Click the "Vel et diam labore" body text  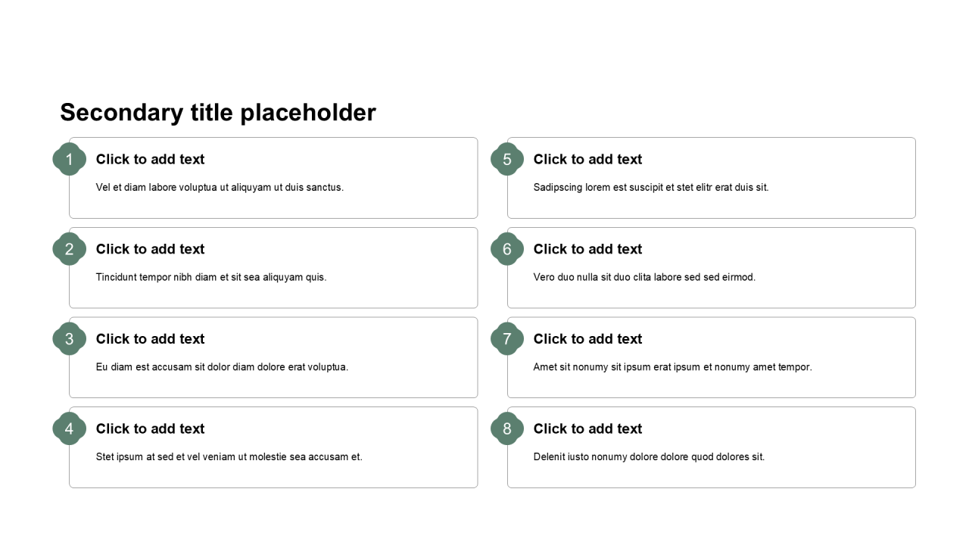(220, 187)
